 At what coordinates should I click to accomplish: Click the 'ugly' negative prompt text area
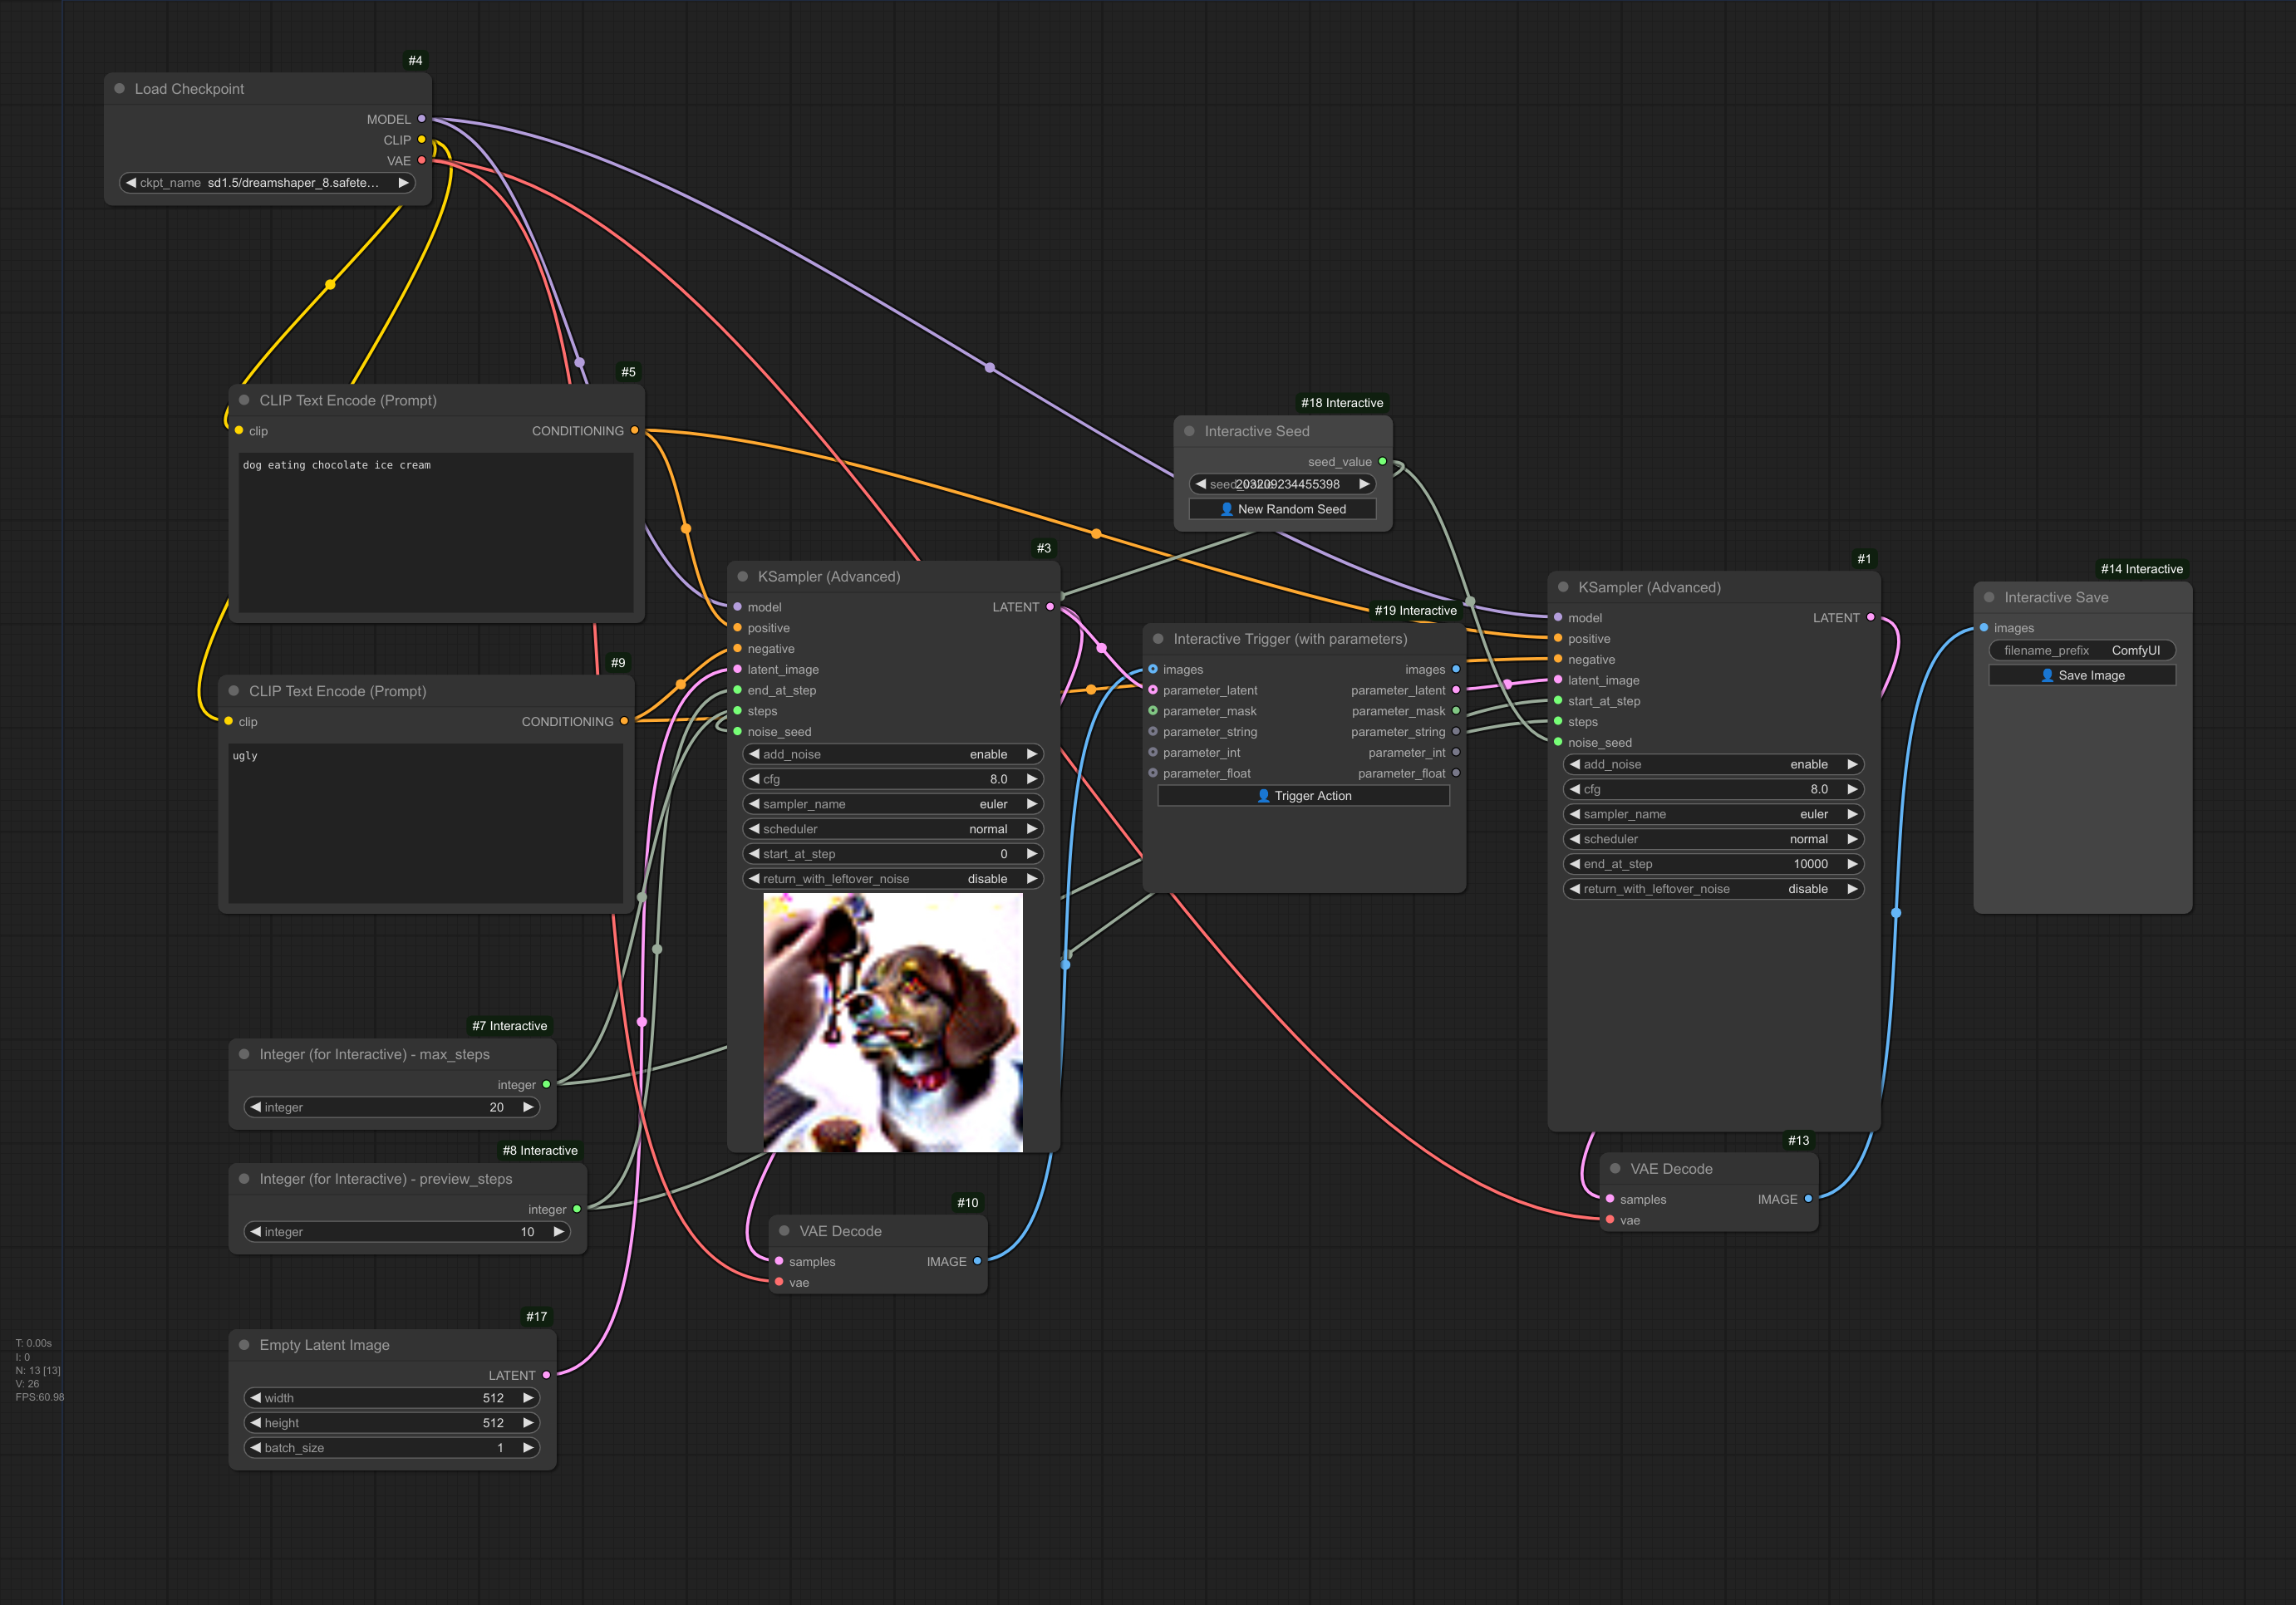426,824
